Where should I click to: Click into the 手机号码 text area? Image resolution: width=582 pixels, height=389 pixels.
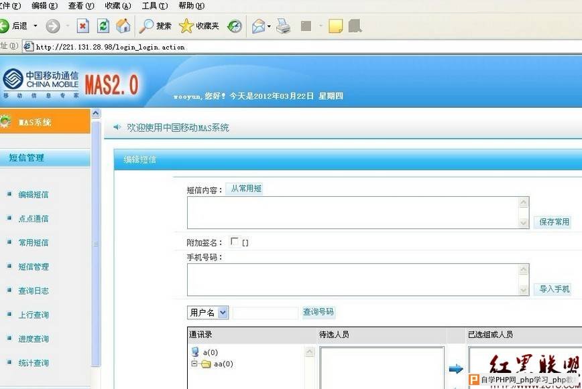click(353, 280)
